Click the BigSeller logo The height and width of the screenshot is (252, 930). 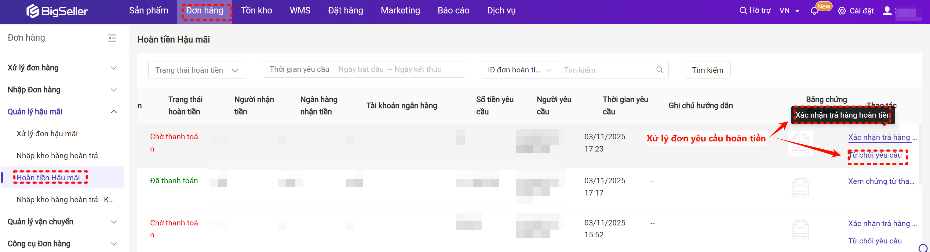(x=57, y=11)
